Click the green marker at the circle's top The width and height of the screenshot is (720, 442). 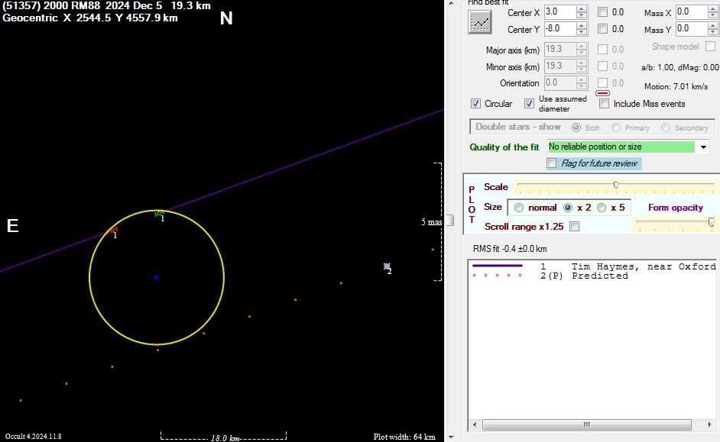click(159, 214)
